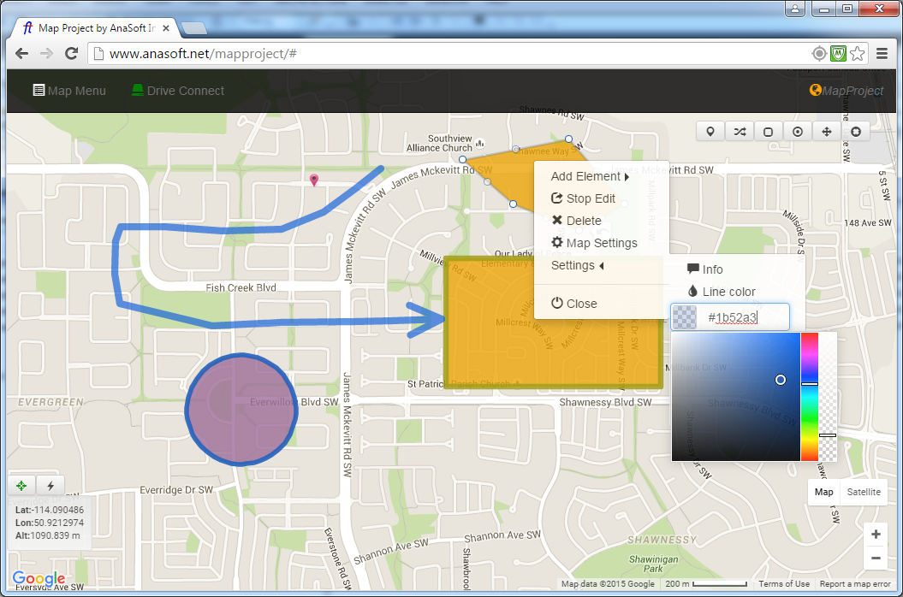Click the browser address bar
Viewport: 903px width, 597px height.
click(x=450, y=54)
